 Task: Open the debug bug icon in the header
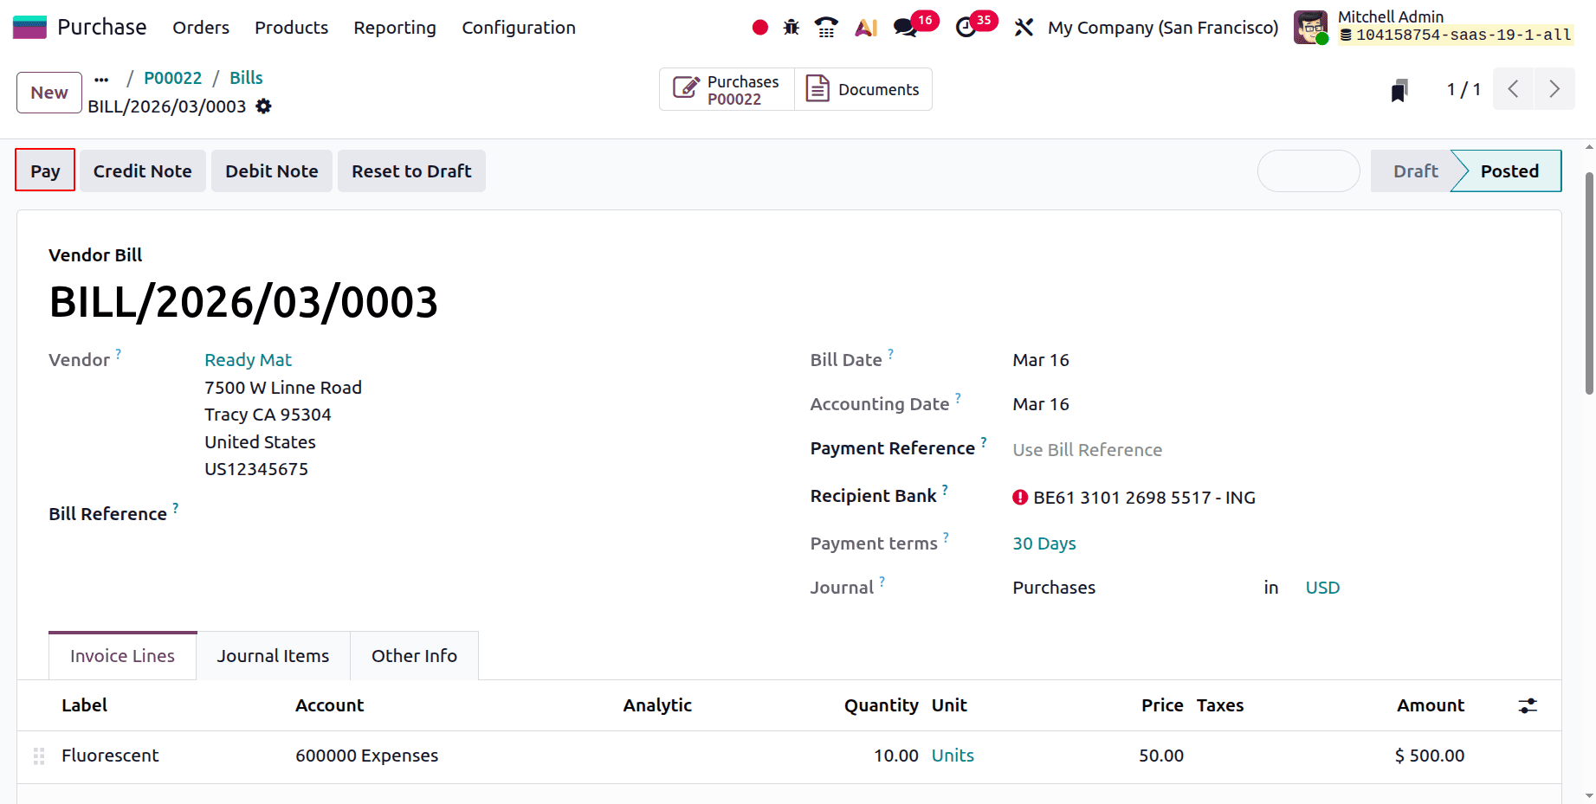pyautogui.click(x=792, y=27)
